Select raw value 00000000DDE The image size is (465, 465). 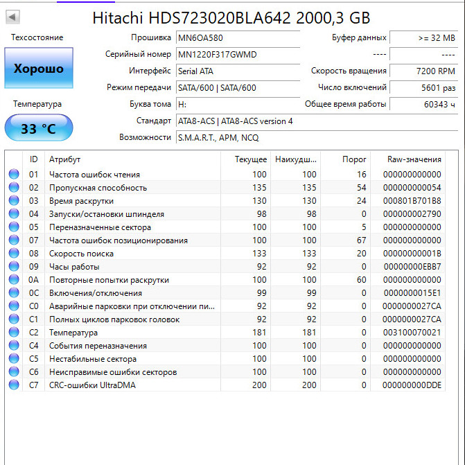412,385
